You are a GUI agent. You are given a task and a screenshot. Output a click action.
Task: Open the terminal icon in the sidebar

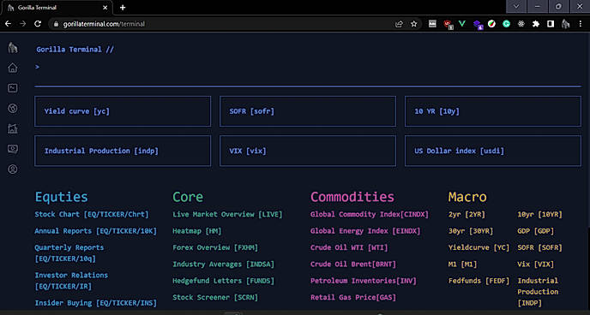point(13,88)
